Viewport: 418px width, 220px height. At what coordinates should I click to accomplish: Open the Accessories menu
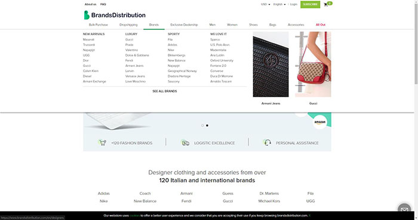296,25
